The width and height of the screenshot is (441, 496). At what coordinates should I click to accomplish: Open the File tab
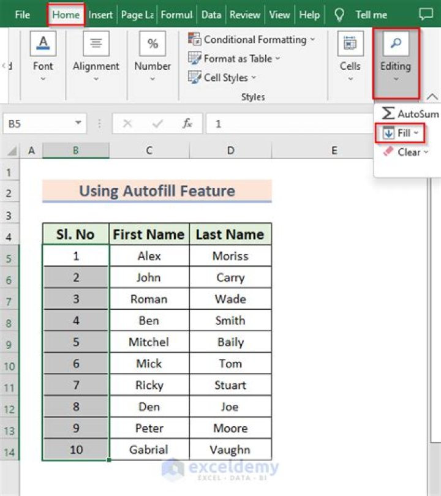click(x=23, y=15)
